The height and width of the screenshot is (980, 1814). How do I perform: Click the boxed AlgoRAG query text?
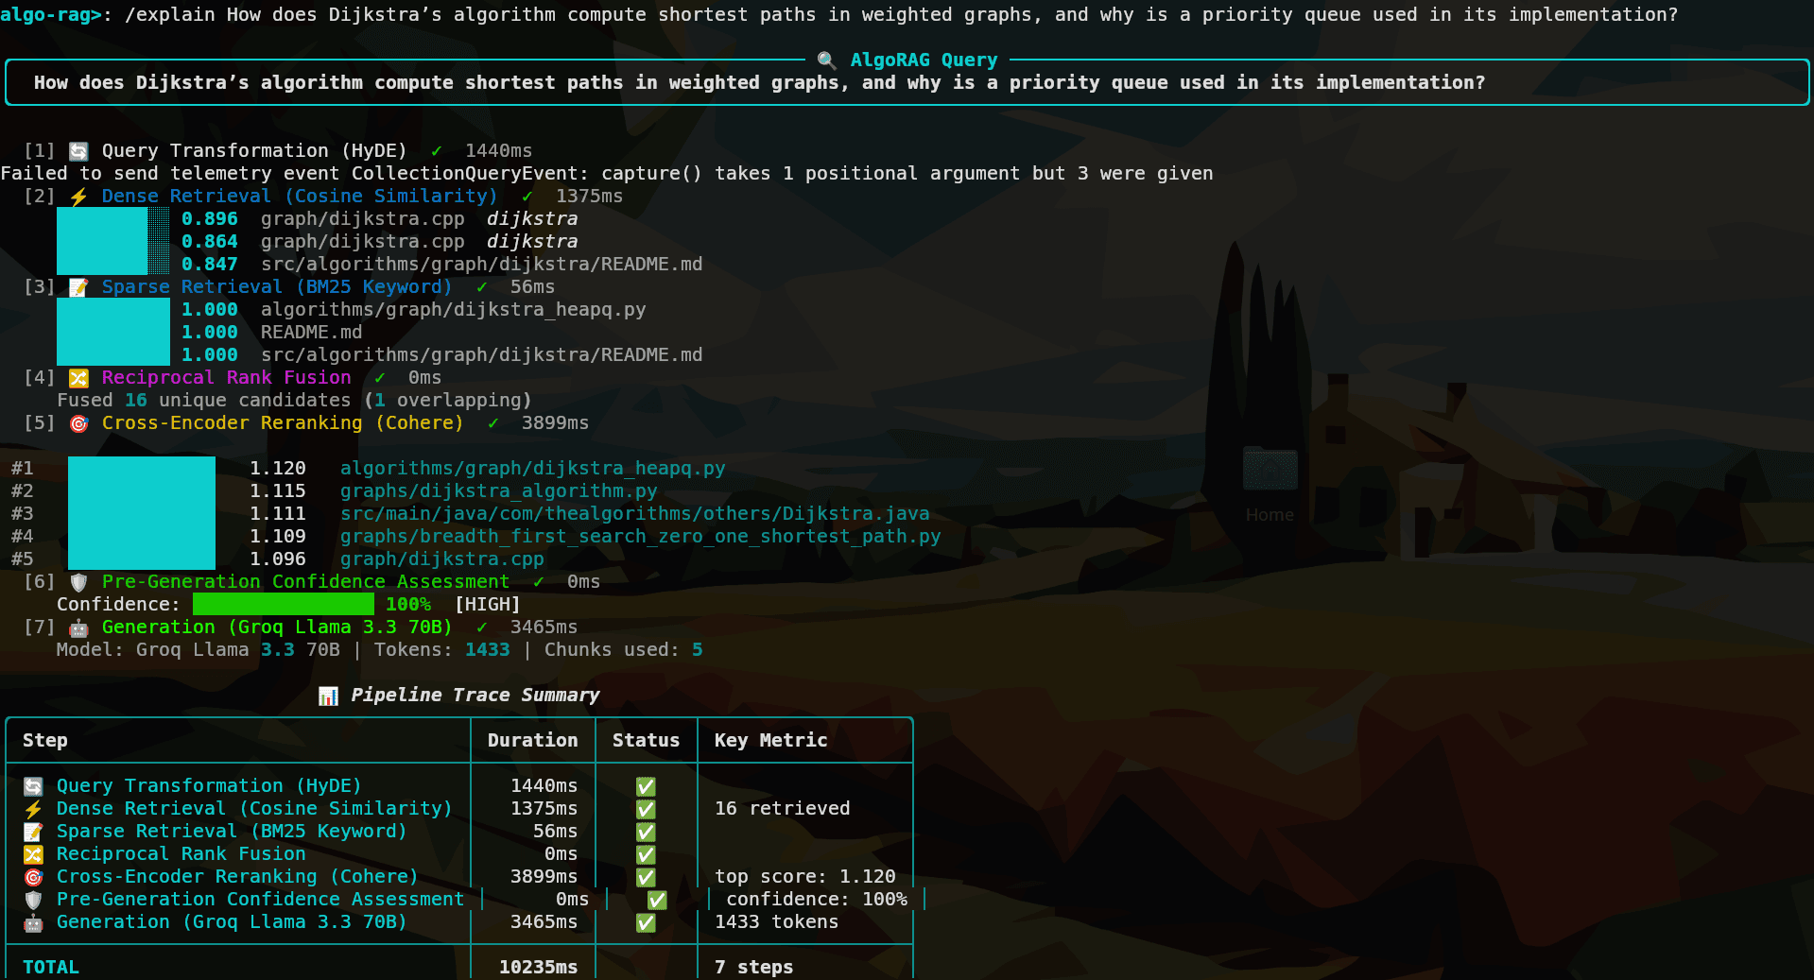[759, 83]
